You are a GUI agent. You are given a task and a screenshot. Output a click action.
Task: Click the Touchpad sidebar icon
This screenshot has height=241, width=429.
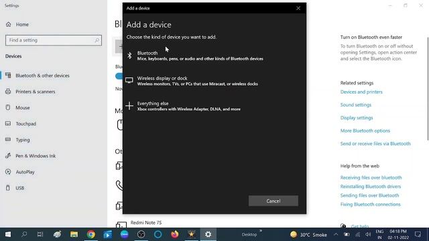[x=8, y=123]
